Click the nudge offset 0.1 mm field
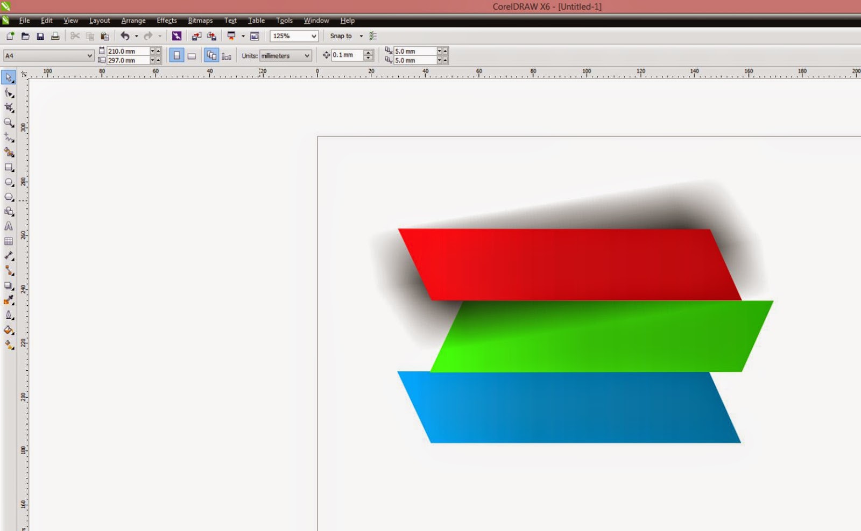 click(x=348, y=55)
